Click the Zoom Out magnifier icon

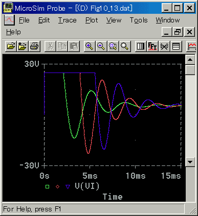(101, 46)
